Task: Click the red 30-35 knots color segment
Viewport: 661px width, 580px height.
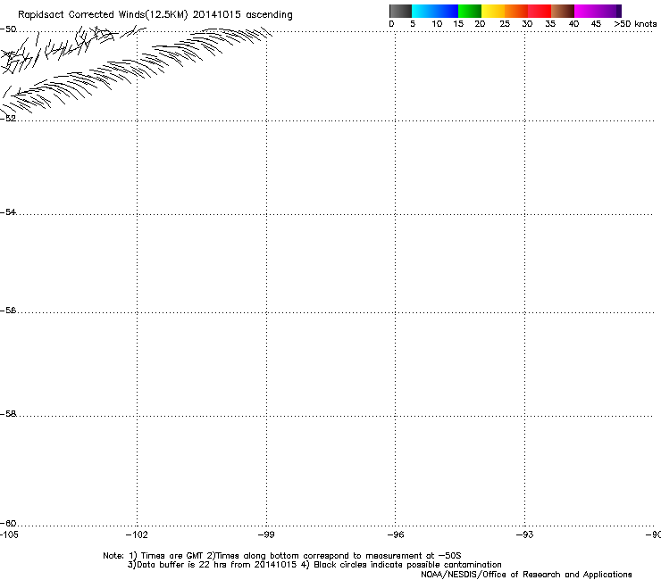Action: [540, 11]
